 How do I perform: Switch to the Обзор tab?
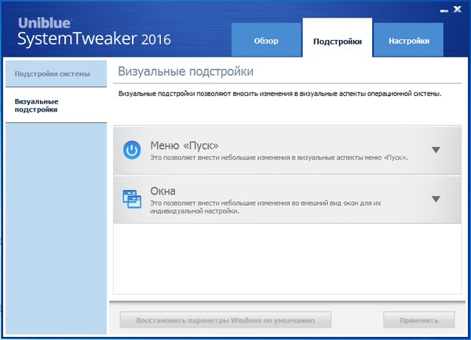266,41
